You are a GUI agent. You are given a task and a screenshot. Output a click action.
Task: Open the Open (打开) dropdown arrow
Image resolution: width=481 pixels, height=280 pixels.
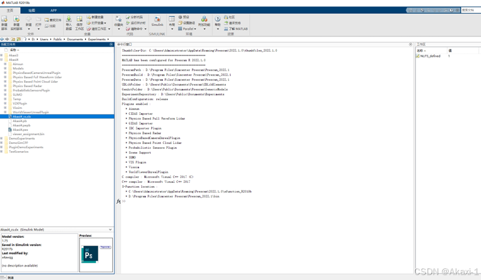[38, 29]
